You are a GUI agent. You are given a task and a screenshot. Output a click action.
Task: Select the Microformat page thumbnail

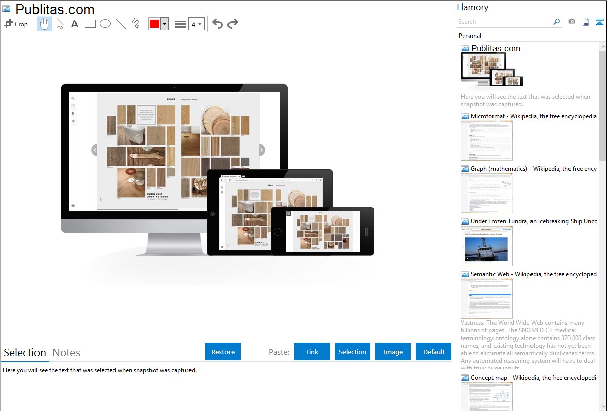(x=486, y=140)
